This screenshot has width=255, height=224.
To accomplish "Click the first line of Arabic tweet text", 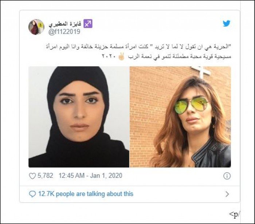I will [x=138, y=47].
